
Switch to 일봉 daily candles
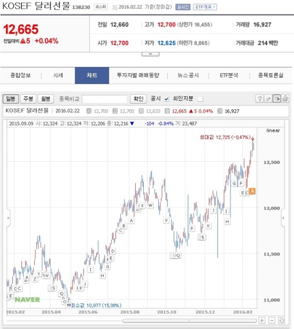pyautogui.click(x=11, y=99)
